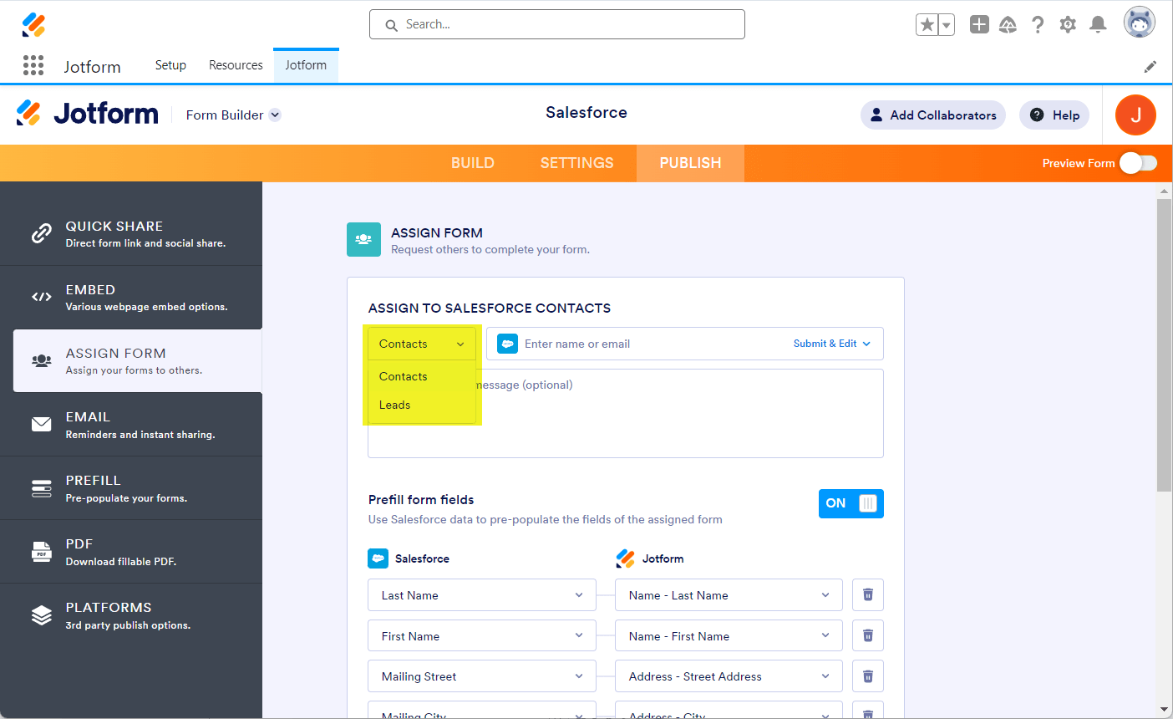Switch to the BUILD tab

coord(473,163)
